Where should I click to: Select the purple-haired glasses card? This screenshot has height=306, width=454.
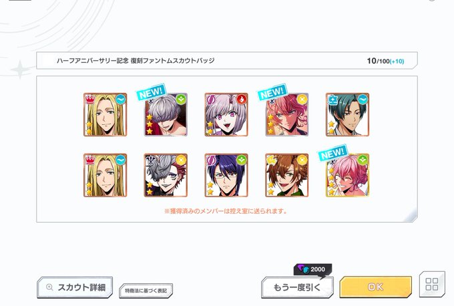226,175
